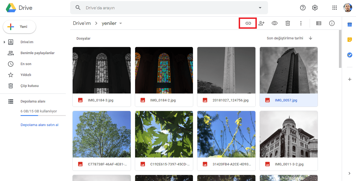Image resolution: width=356 pixels, height=181 pixels.
Task: Click the IMG_0184-2.jpg file name
Action: pyautogui.click(x=163, y=100)
